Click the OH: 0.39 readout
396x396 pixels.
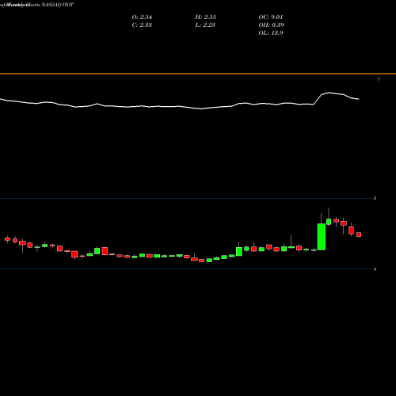(x=272, y=25)
